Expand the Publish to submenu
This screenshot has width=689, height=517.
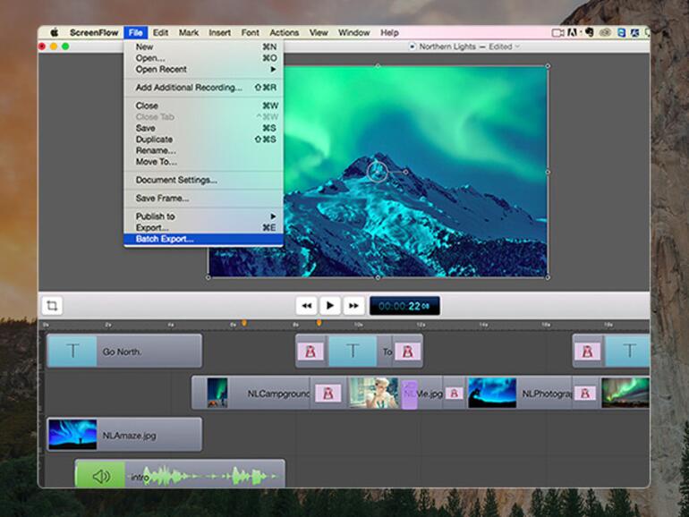click(x=203, y=216)
